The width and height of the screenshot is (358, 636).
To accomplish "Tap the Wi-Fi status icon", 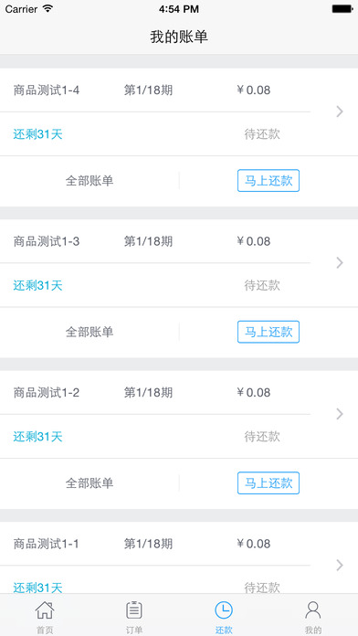I will [x=47, y=8].
